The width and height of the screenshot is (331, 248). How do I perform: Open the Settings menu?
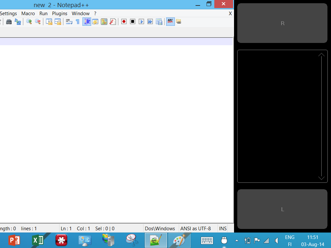tap(8, 14)
